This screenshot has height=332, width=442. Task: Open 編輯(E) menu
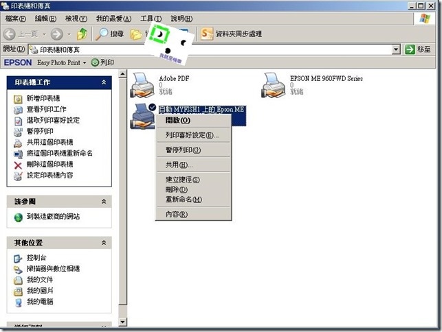[45, 19]
